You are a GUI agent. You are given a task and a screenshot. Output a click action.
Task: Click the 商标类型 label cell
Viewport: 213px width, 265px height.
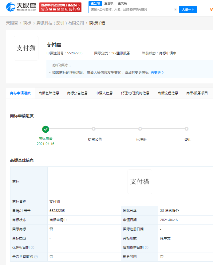tap(29, 239)
